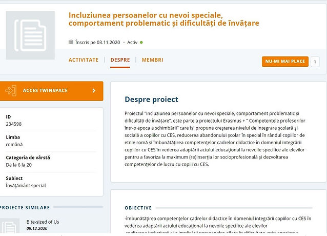Click the Limba label

point(13,137)
